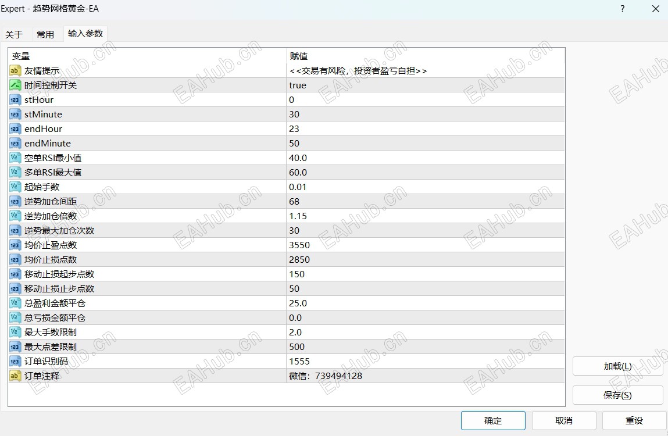
Task: Click the integer icon beside 移动止损止步点数
Action: coord(15,288)
